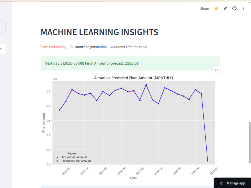
Task: Click the forecast value 1555.08
Action: pyautogui.click(x=132, y=63)
